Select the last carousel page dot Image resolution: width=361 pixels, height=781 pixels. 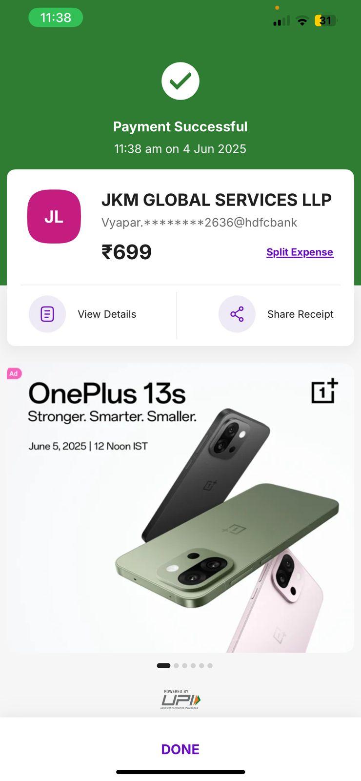[x=210, y=665]
